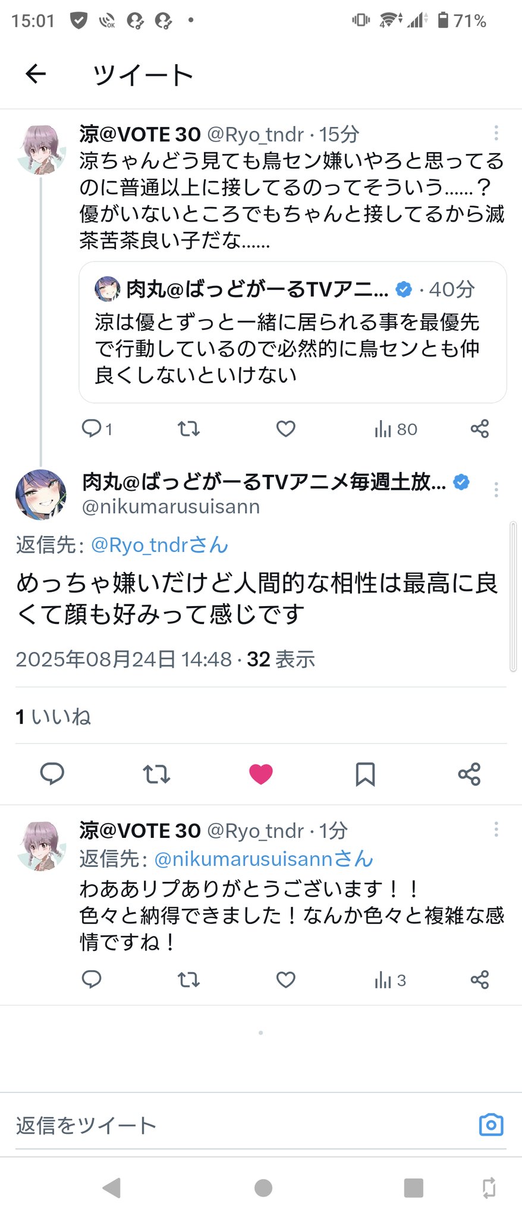Open view stats showing 80
The height and width of the screenshot is (1217, 522).
(x=395, y=429)
